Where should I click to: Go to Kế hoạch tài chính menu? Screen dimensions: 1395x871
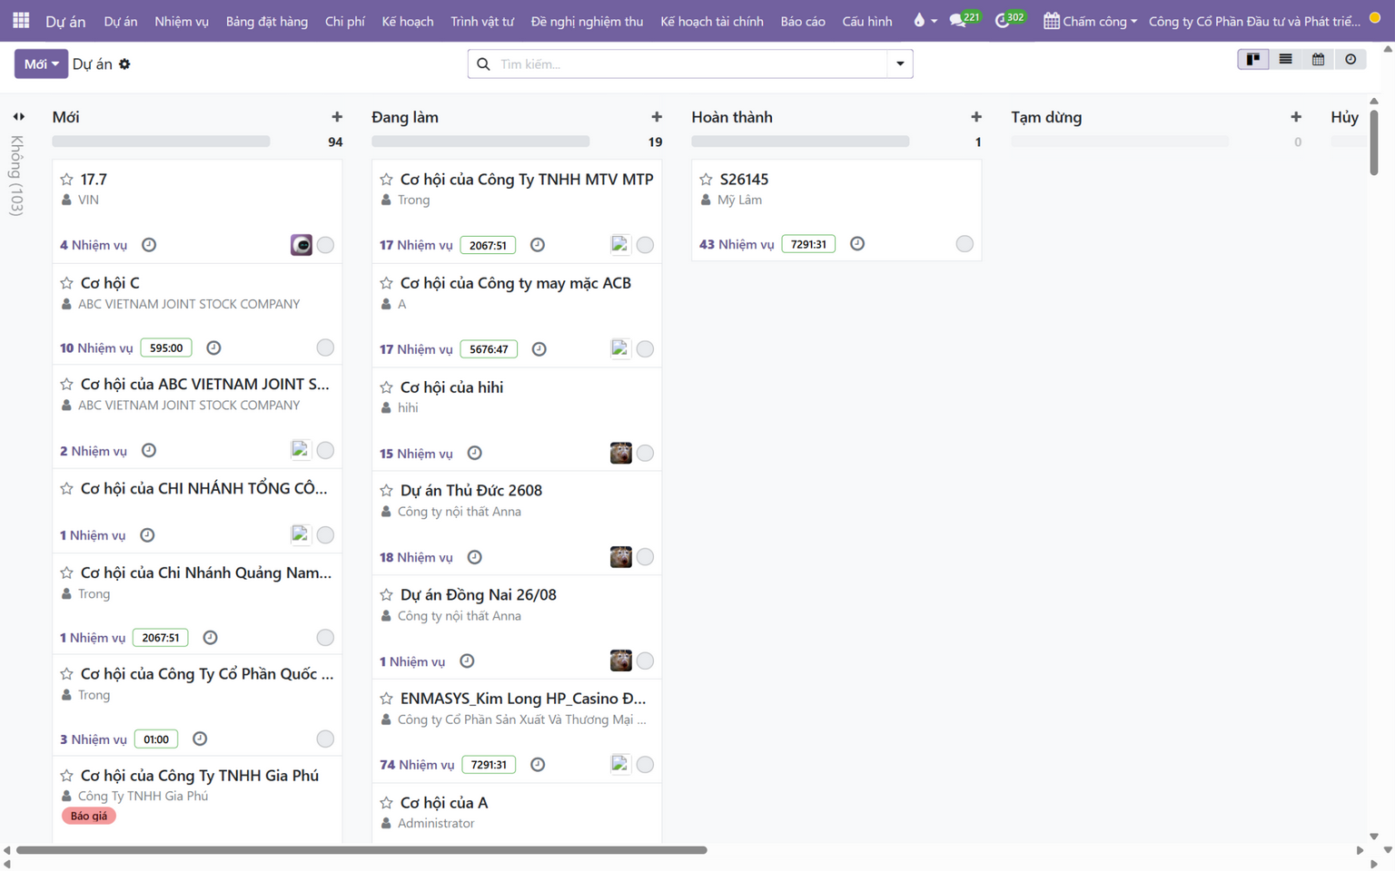click(712, 21)
